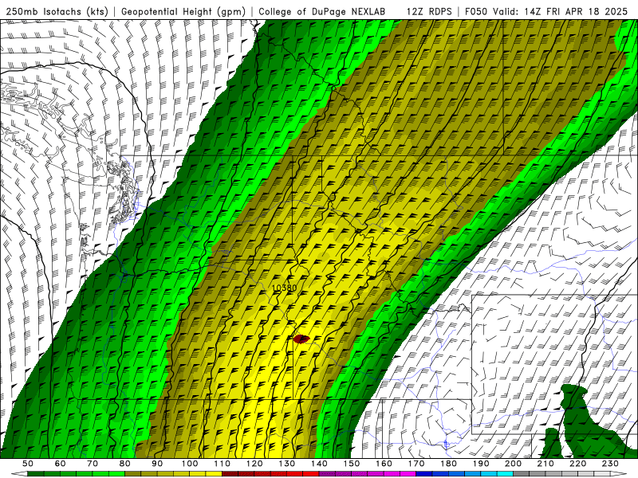638x478 pixels.
Task: Click the 150 value on the color scale
Action: pyautogui.click(x=351, y=464)
